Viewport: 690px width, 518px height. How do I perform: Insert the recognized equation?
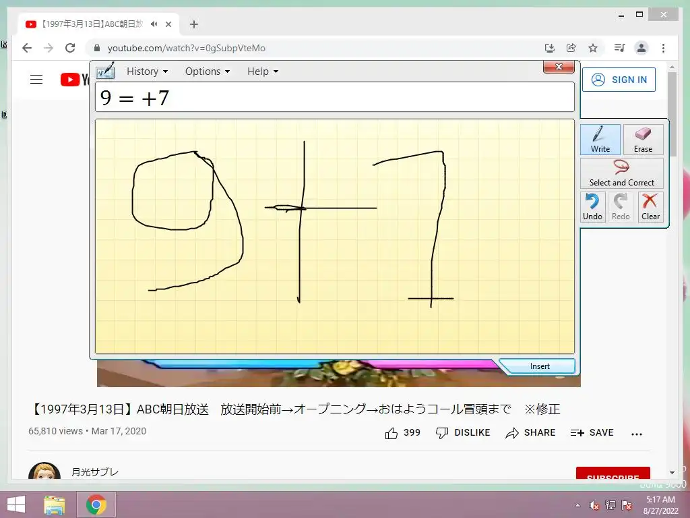coord(540,366)
